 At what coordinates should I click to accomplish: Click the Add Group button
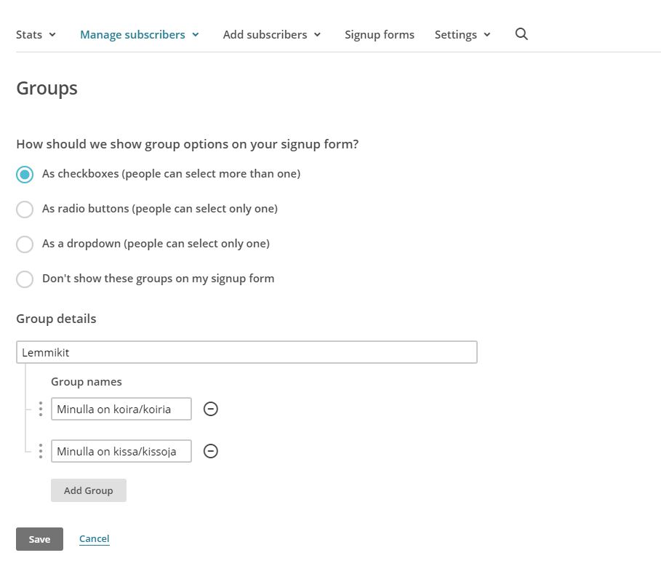(x=89, y=490)
